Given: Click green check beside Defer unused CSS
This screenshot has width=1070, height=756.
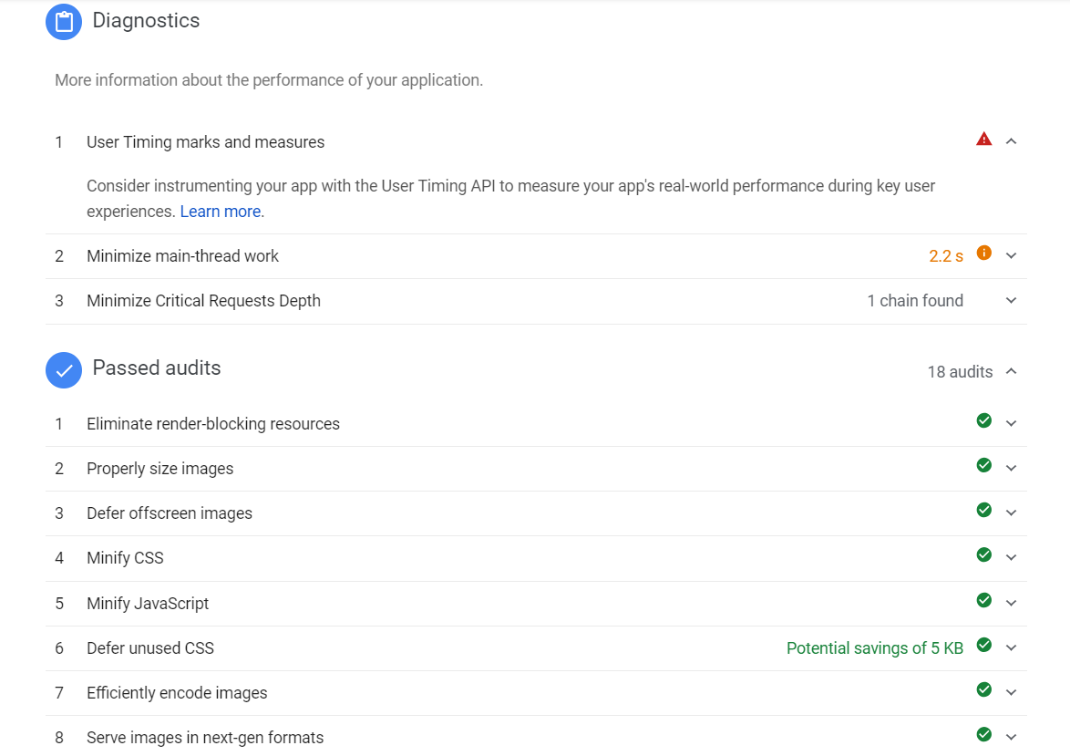Looking at the screenshot, I should tap(983, 645).
